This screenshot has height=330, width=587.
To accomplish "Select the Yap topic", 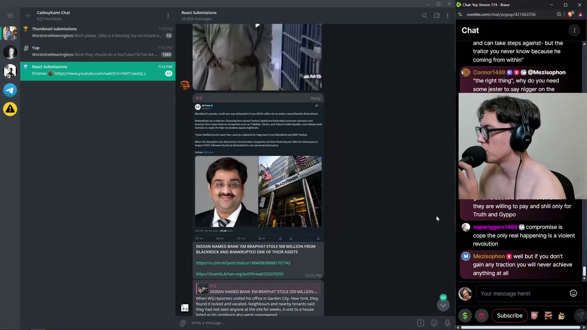I will (x=97, y=51).
